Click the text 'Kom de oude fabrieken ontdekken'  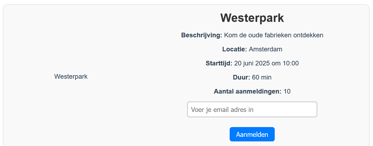(x=274, y=35)
